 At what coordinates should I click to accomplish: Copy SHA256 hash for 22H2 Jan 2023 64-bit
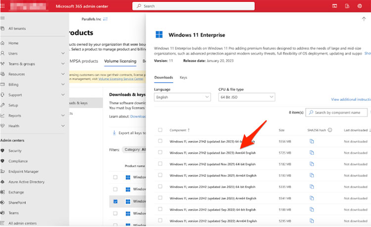pyautogui.click(x=312, y=188)
